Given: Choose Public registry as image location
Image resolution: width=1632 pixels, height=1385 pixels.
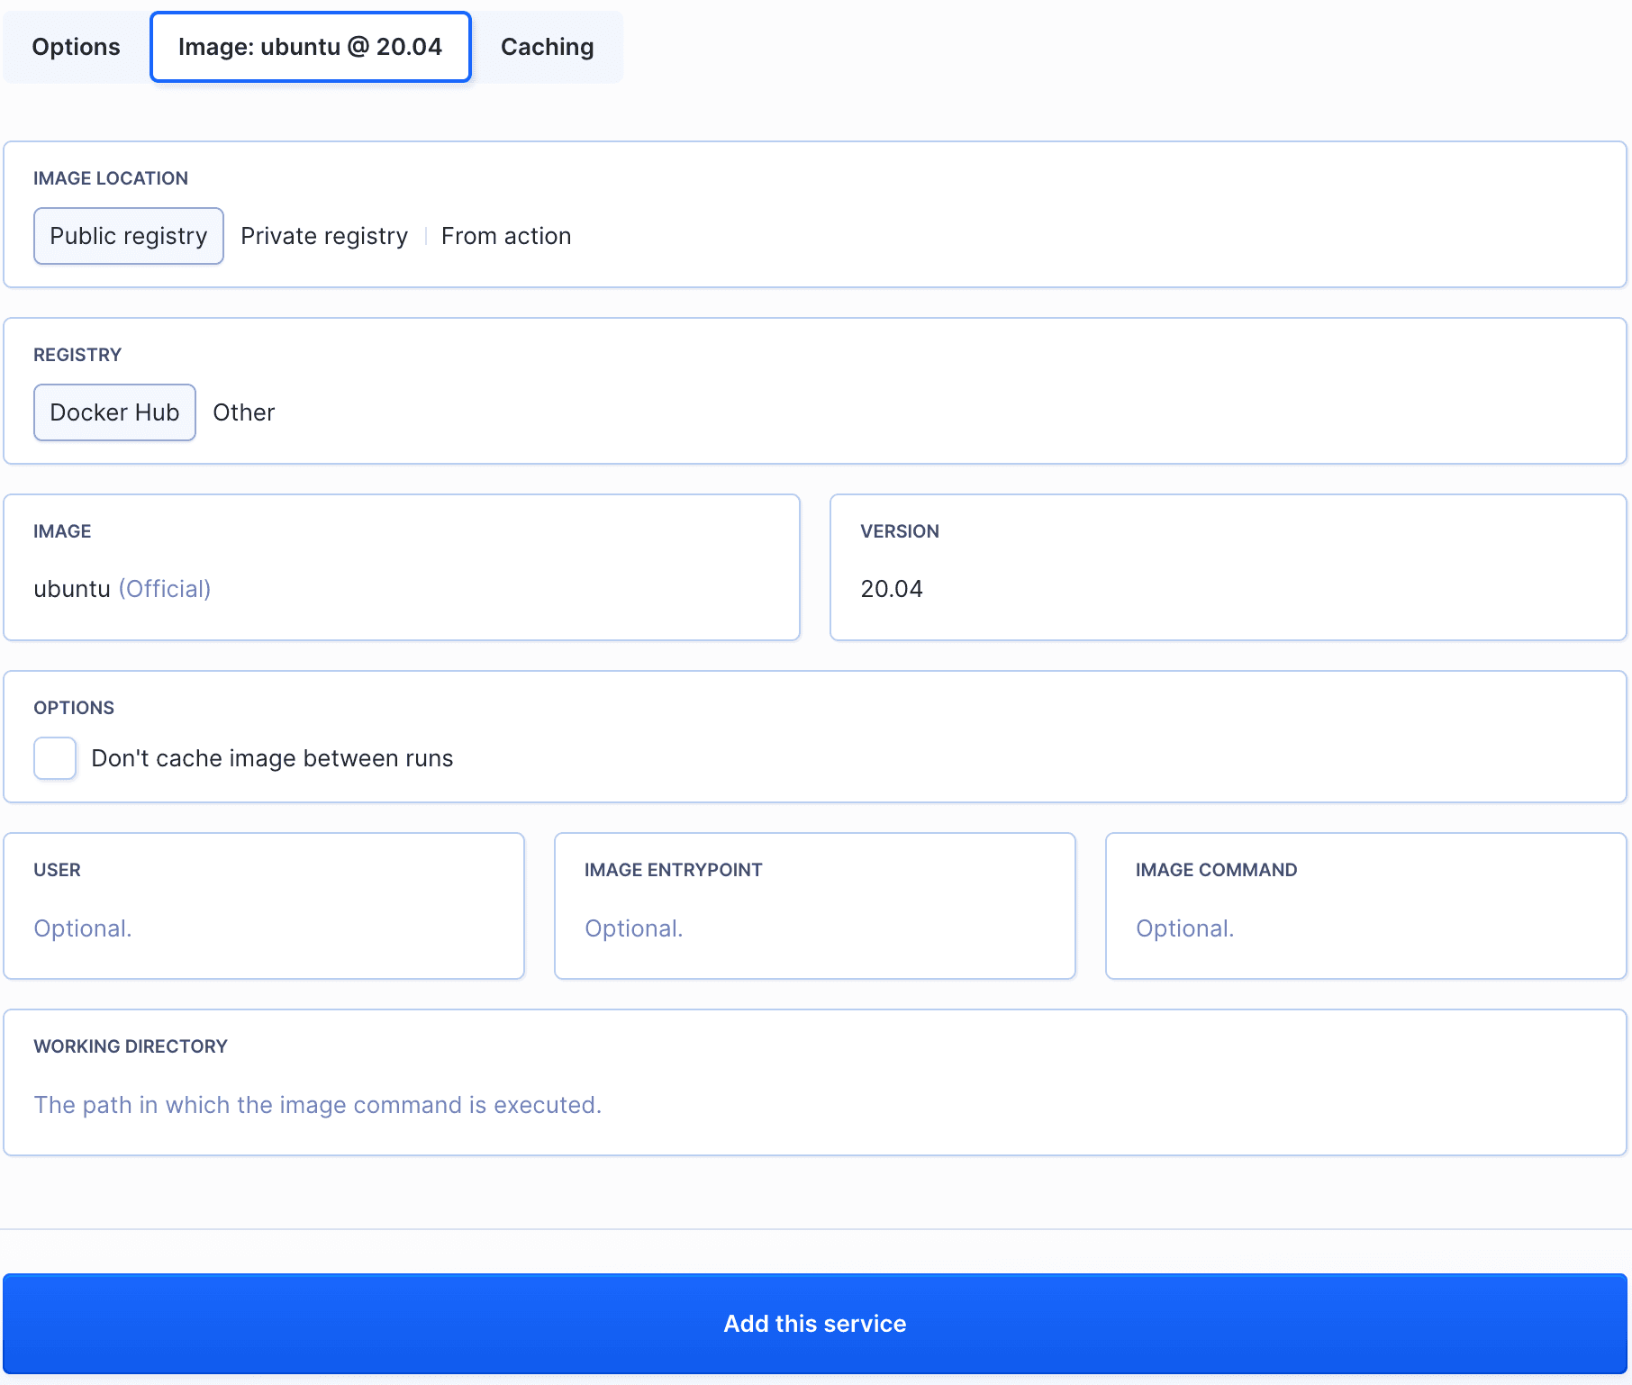Looking at the screenshot, I should tap(128, 236).
